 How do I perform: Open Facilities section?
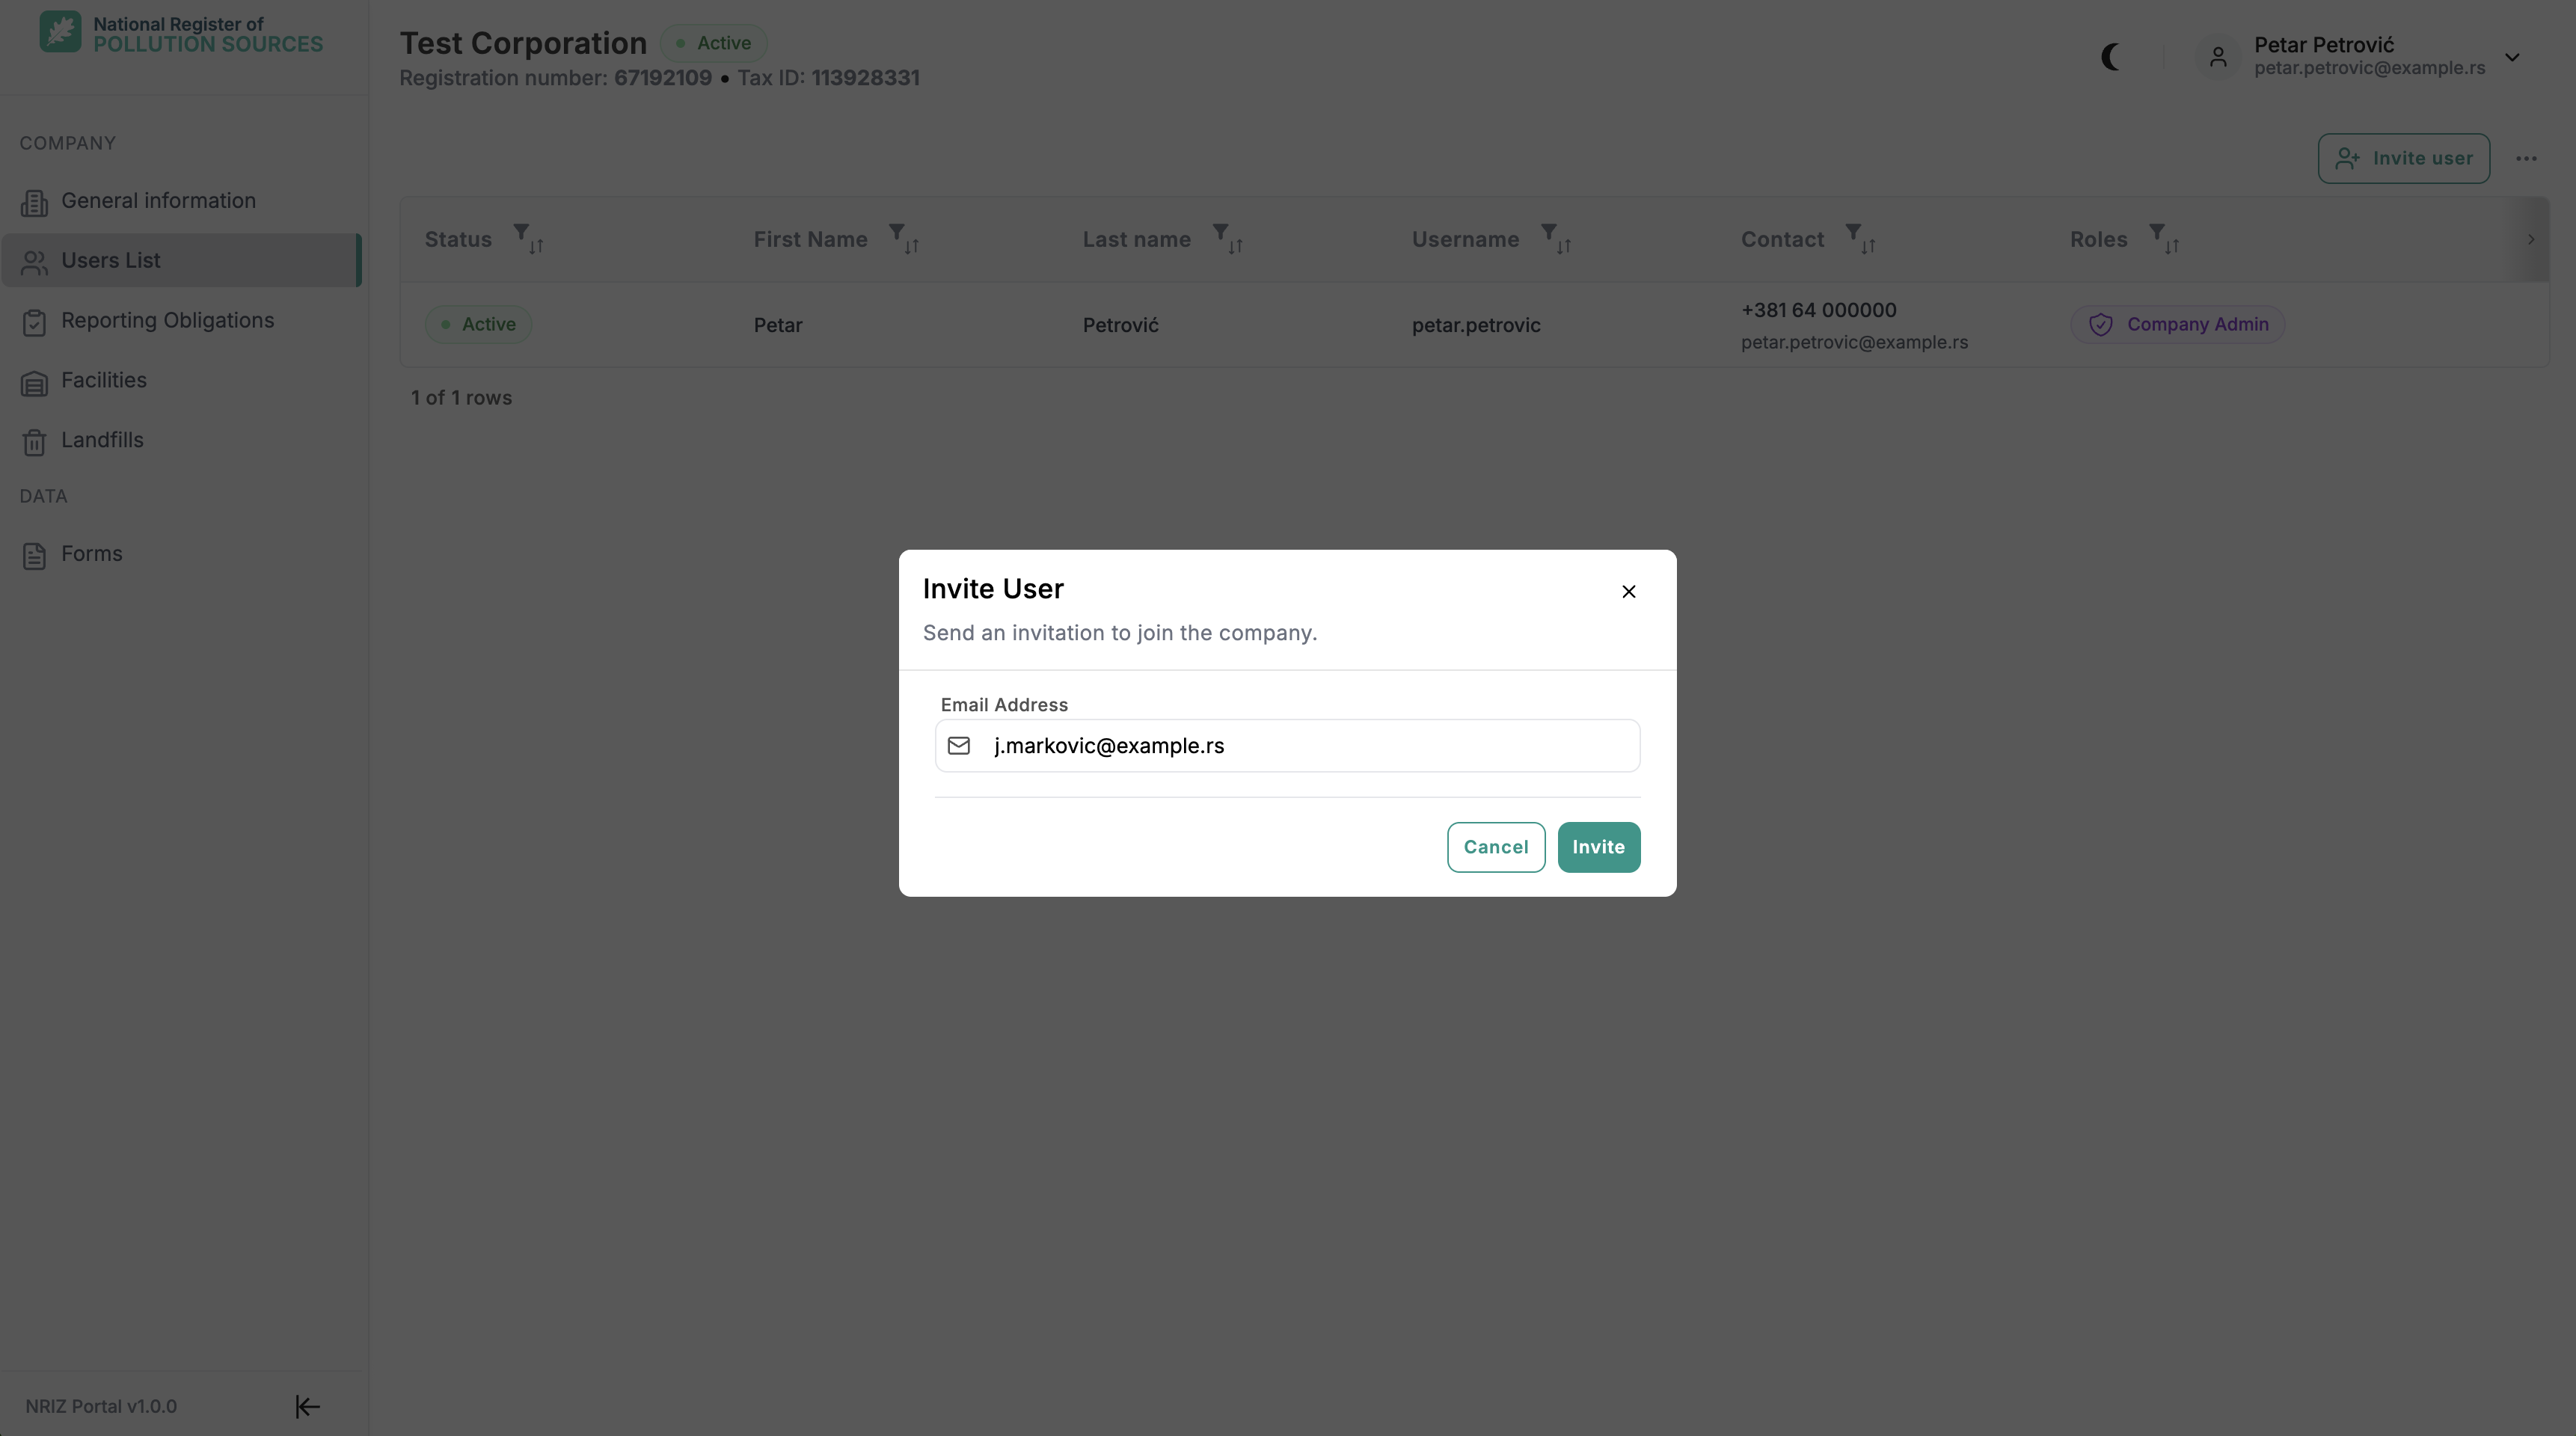(x=181, y=381)
